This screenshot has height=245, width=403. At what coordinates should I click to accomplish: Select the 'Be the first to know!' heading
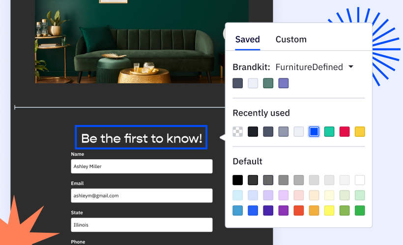point(141,138)
